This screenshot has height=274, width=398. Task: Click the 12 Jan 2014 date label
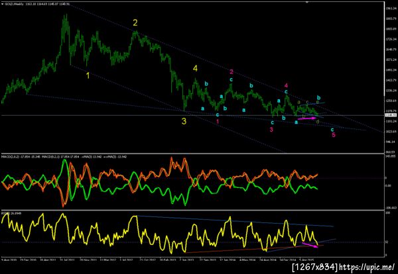pos(228,260)
